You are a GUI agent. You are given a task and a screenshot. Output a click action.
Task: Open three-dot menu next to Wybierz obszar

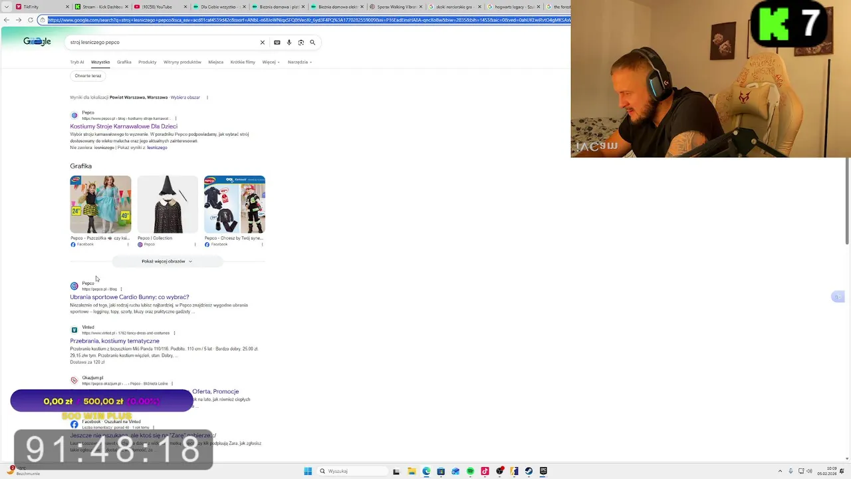click(x=207, y=97)
